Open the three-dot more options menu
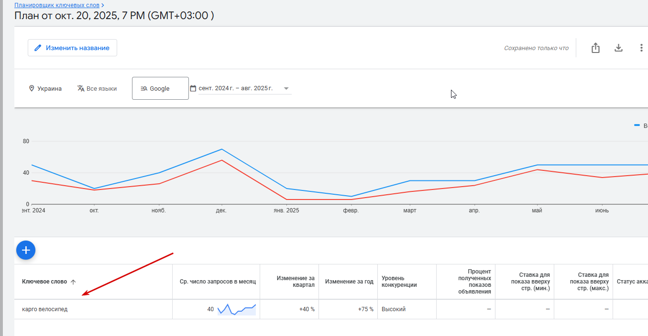The height and width of the screenshot is (336, 648). (x=641, y=48)
